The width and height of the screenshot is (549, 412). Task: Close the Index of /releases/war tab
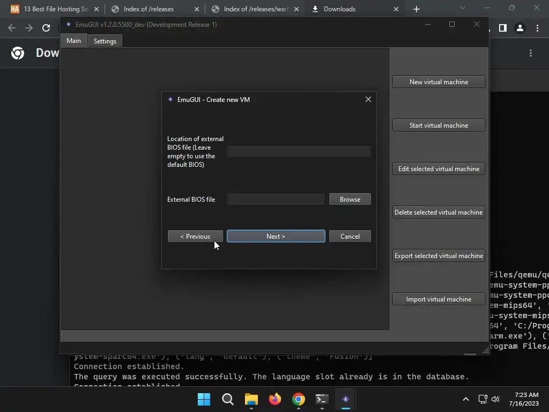[296, 9]
